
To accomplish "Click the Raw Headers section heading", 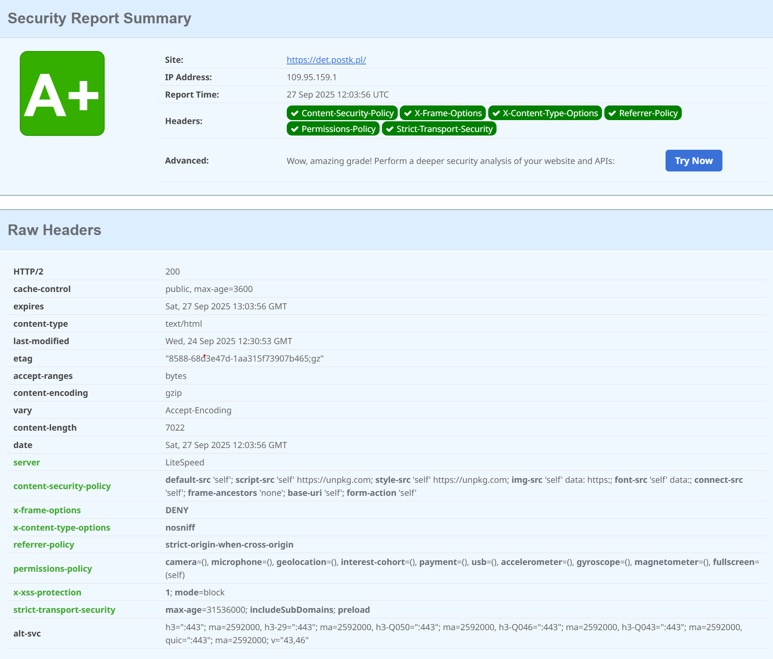I will (55, 230).
